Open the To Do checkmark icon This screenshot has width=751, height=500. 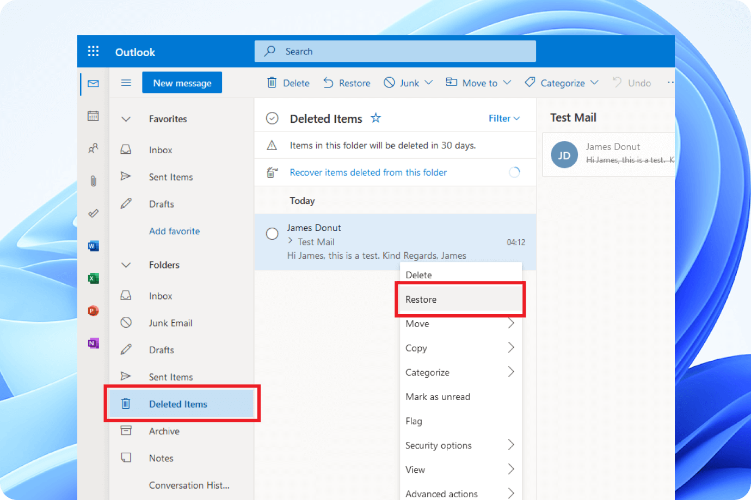point(94,213)
